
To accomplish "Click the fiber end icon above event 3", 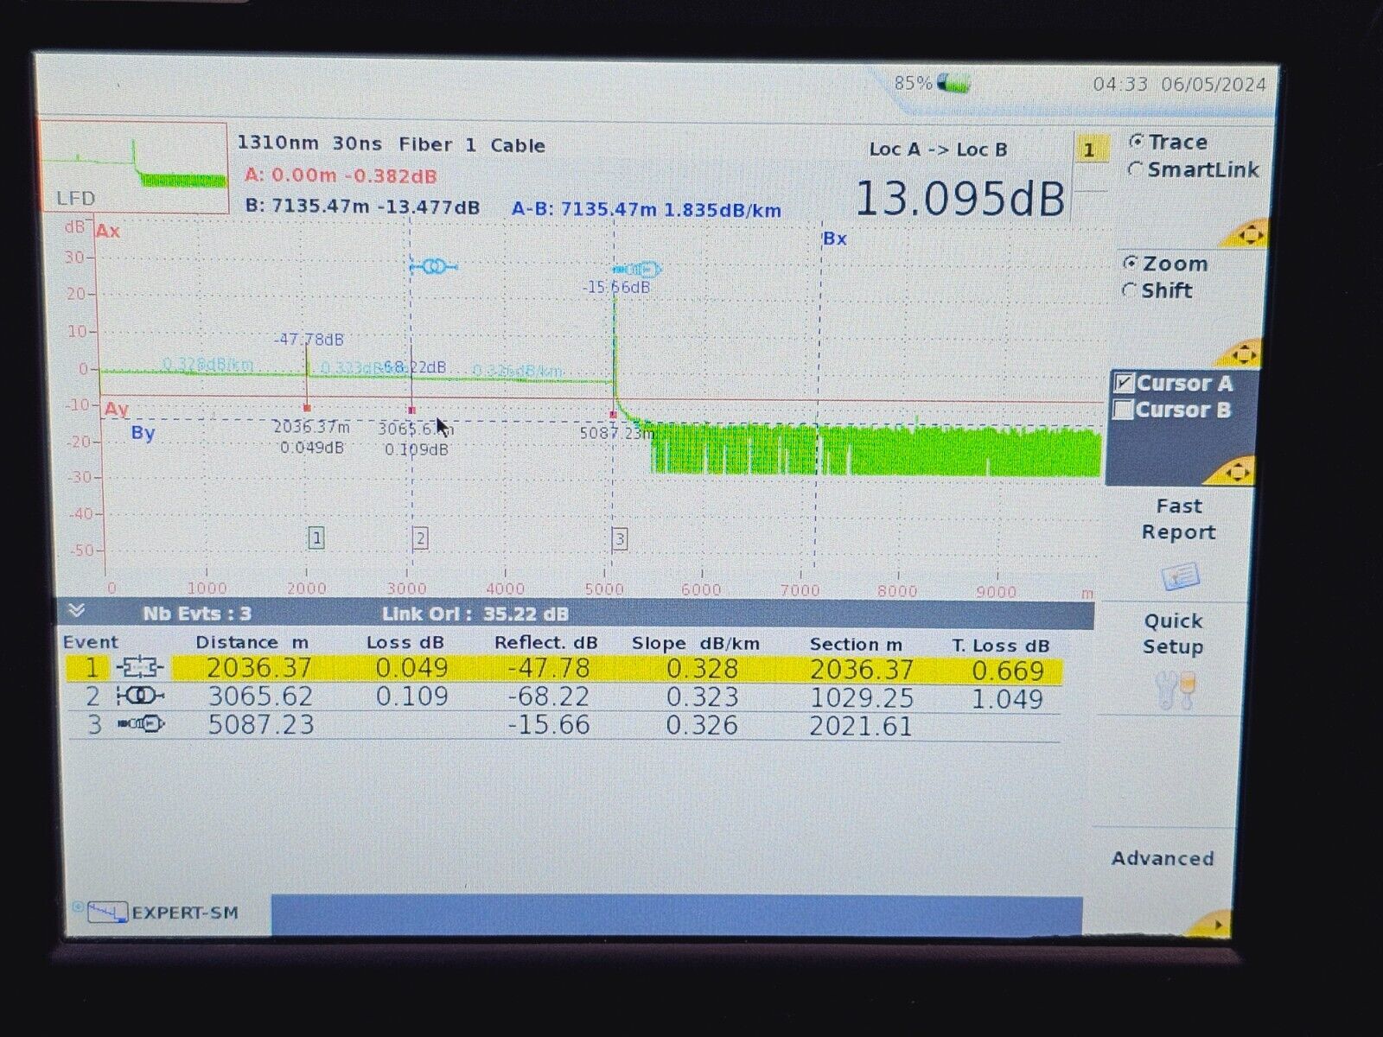I will click(x=637, y=269).
